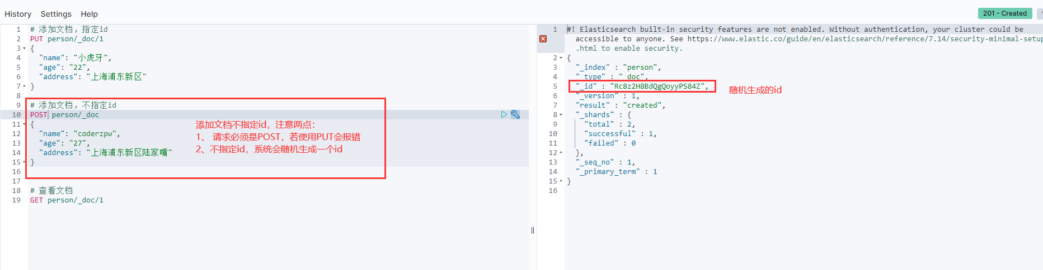Place cursor on POST person/_doc line
This screenshot has height=270, width=1043.
pos(64,115)
